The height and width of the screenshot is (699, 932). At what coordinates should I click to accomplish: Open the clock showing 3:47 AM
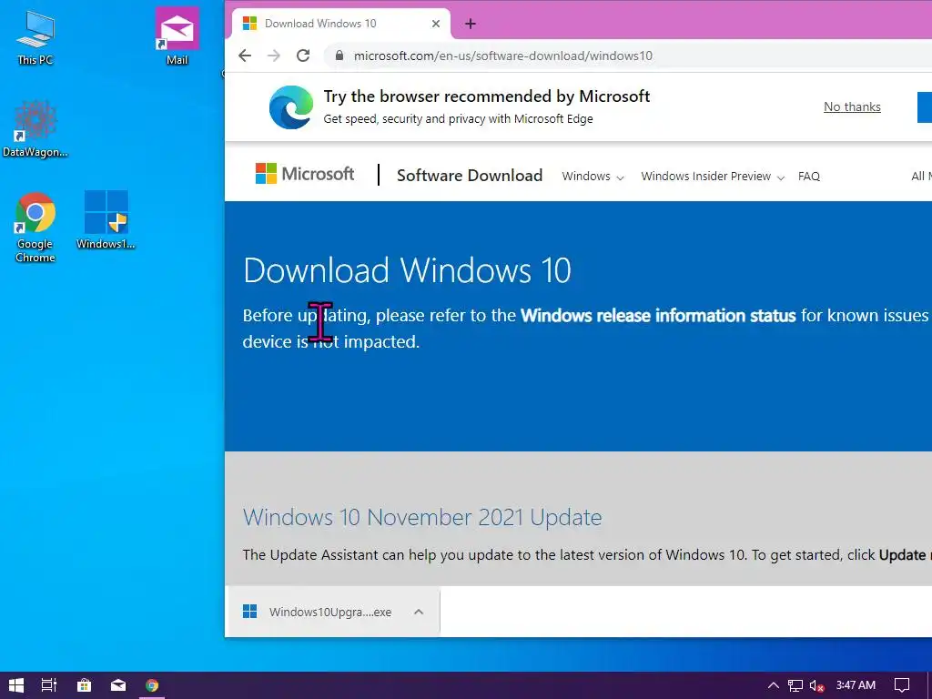856,685
